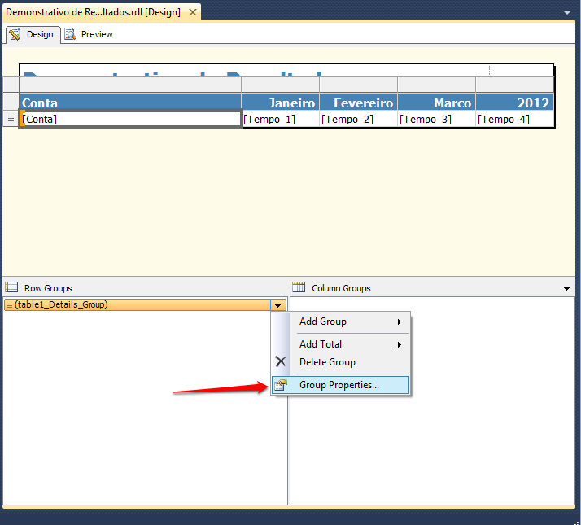Click the Add Group submenu arrow

(400, 322)
